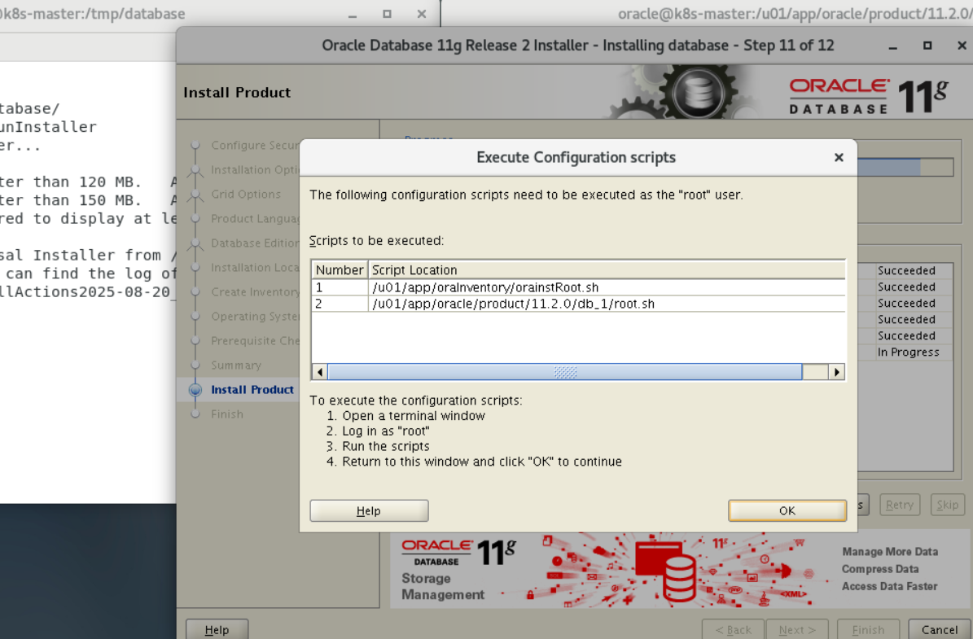Screen dimensions: 973x639
Task: Select Configure Security step in sidebar
Action: click(x=255, y=145)
